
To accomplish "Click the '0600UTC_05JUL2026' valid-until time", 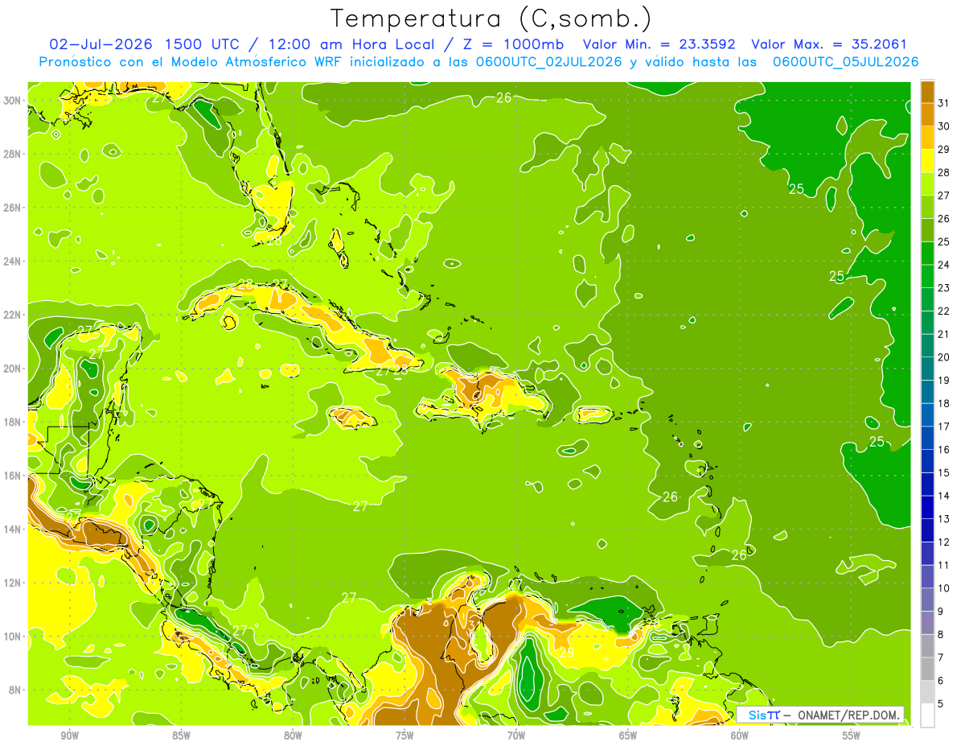I will tap(845, 62).
